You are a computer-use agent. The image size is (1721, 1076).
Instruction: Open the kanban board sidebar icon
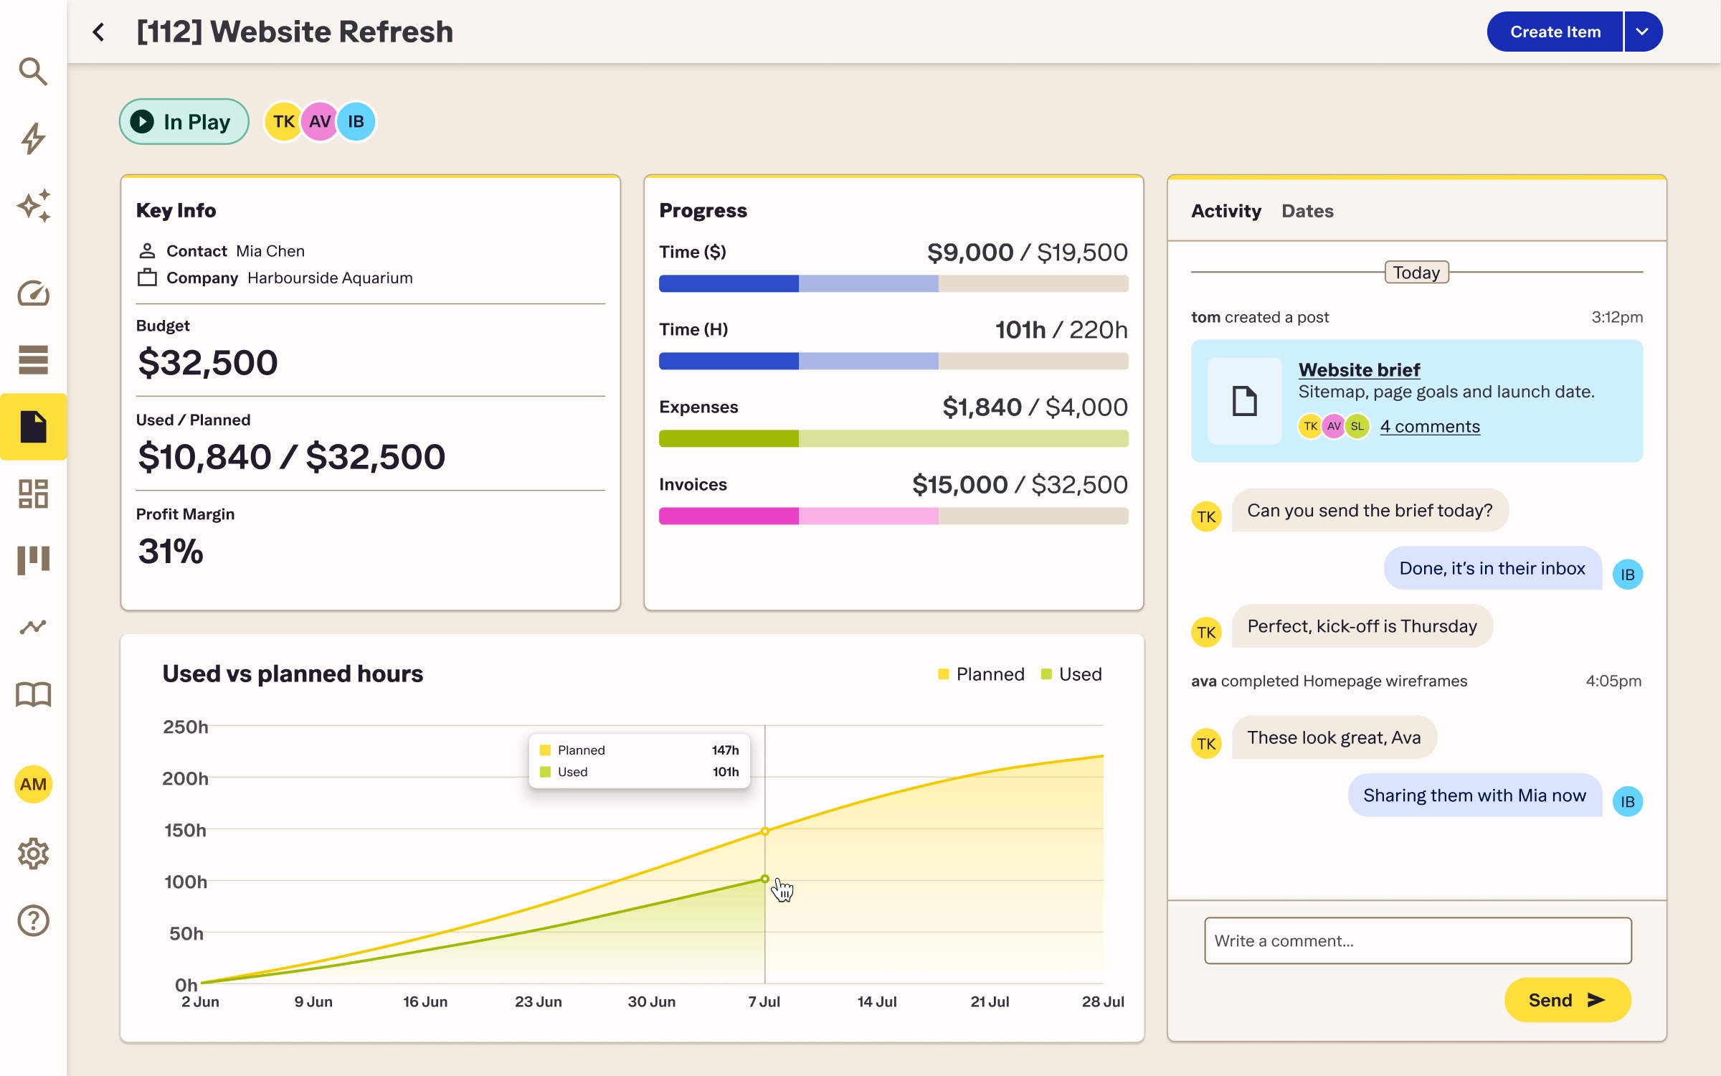(x=33, y=560)
